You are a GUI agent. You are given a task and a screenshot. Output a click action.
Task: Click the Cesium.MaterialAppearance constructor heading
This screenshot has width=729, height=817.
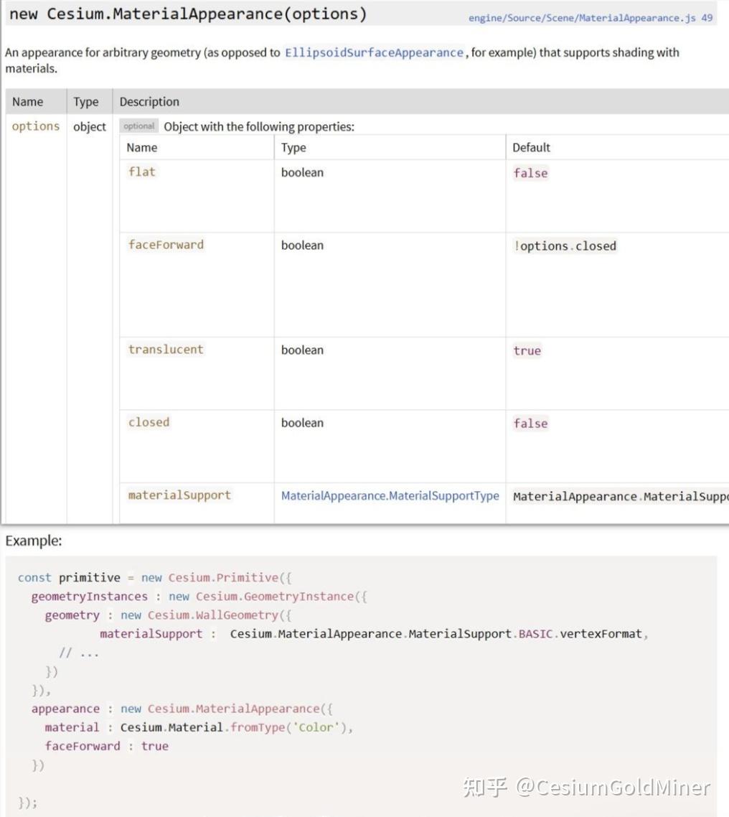[x=188, y=14]
